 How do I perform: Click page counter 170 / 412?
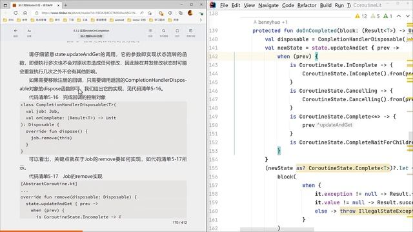(x=179, y=222)
